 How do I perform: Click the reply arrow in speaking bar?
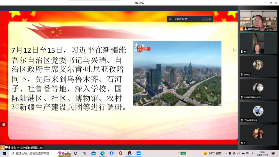pyautogui.click(x=210, y=19)
